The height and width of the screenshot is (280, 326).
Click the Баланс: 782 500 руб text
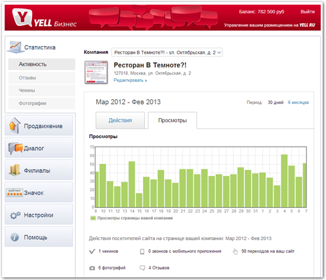[261, 12]
